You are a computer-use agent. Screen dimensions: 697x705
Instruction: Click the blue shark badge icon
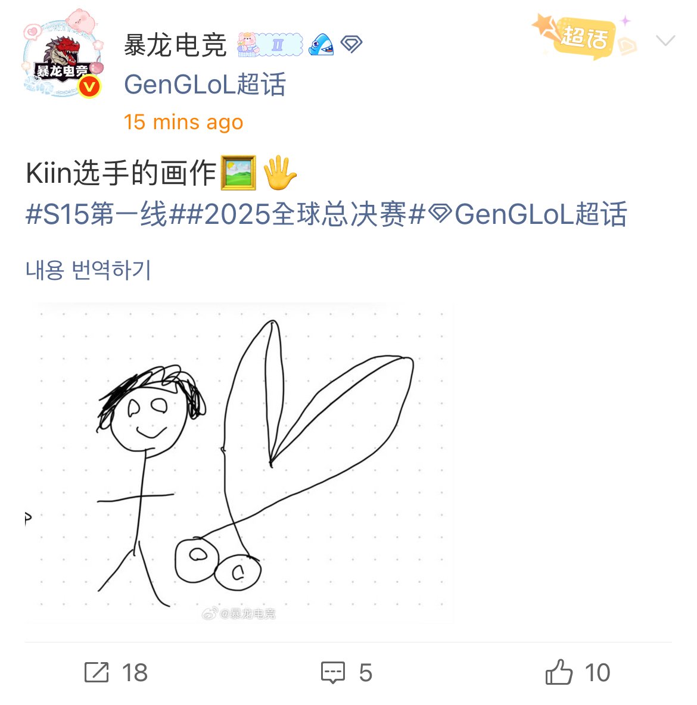point(321,45)
